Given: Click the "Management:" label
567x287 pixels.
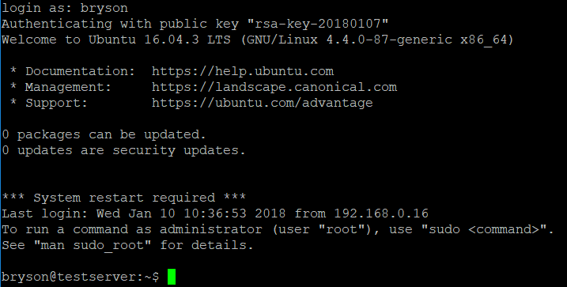Looking at the screenshot, I should (x=68, y=87).
